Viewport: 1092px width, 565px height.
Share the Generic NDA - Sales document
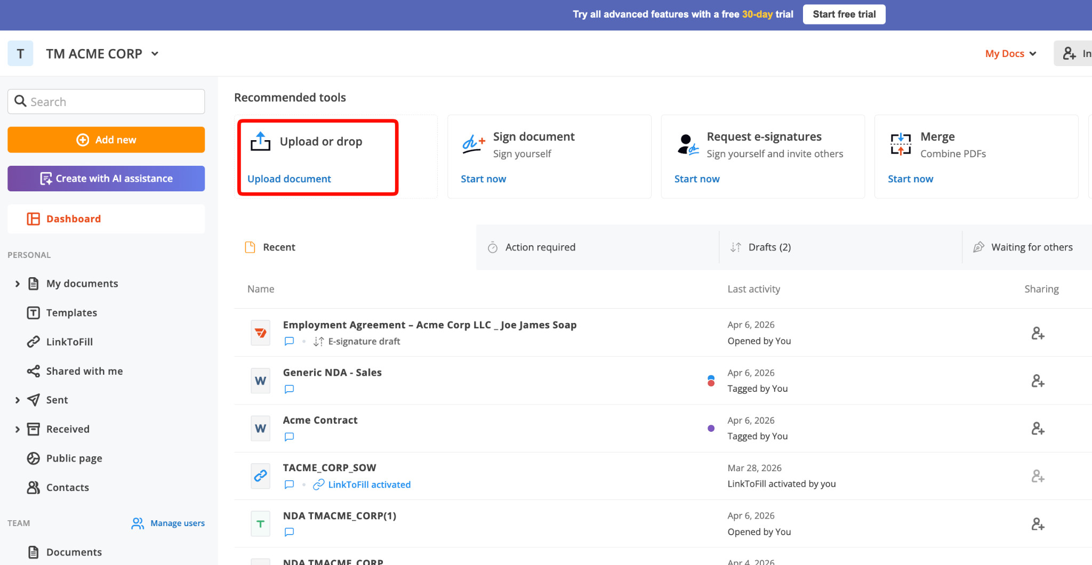[1038, 381]
